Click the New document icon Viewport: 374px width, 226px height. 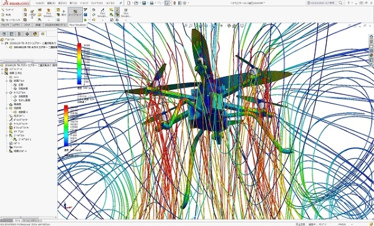pyautogui.click(x=129, y=3)
